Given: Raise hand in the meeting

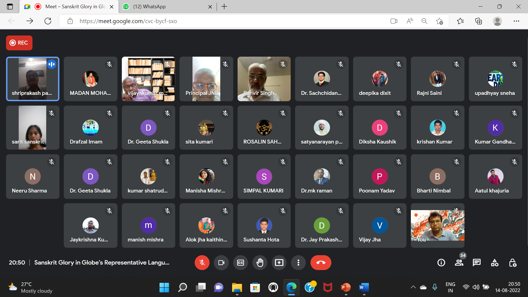Looking at the screenshot, I should click(260, 263).
